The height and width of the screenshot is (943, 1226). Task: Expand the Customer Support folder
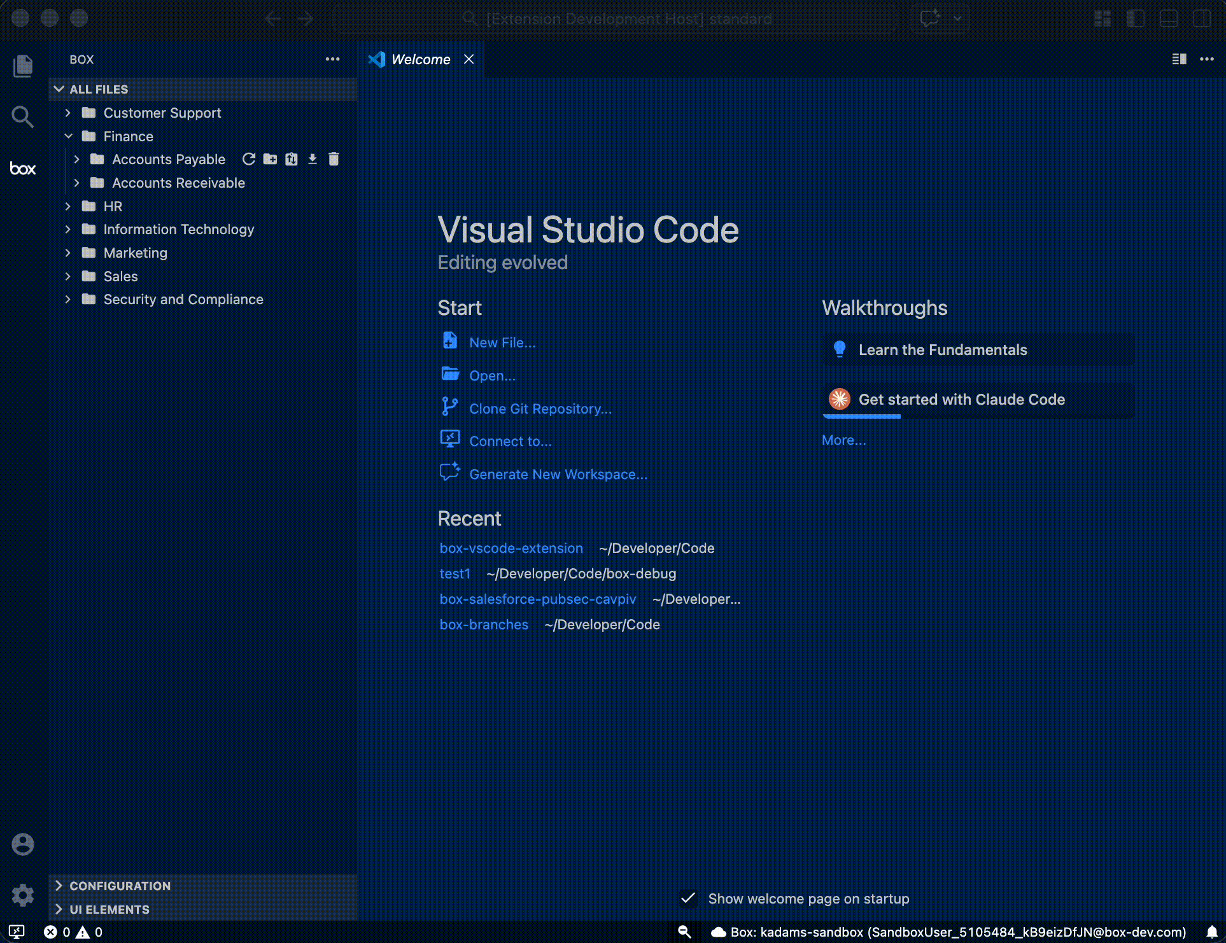click(69, 113)
